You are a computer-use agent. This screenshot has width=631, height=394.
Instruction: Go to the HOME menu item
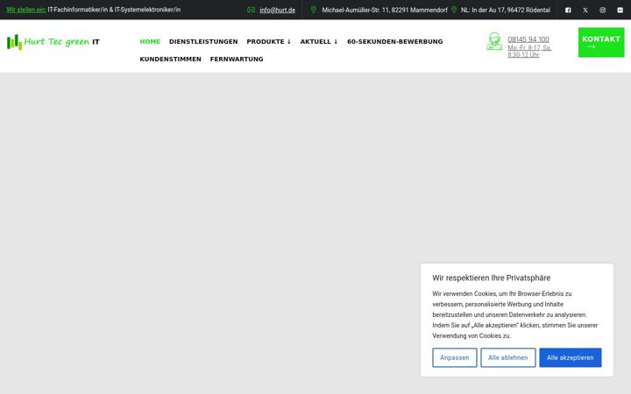click(x=150, y=41)
